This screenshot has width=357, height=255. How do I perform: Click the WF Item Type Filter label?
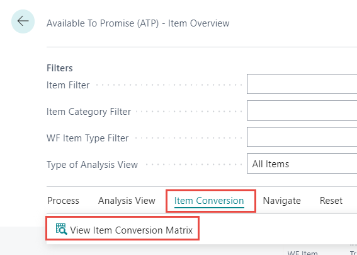click(x=88, y=138)
